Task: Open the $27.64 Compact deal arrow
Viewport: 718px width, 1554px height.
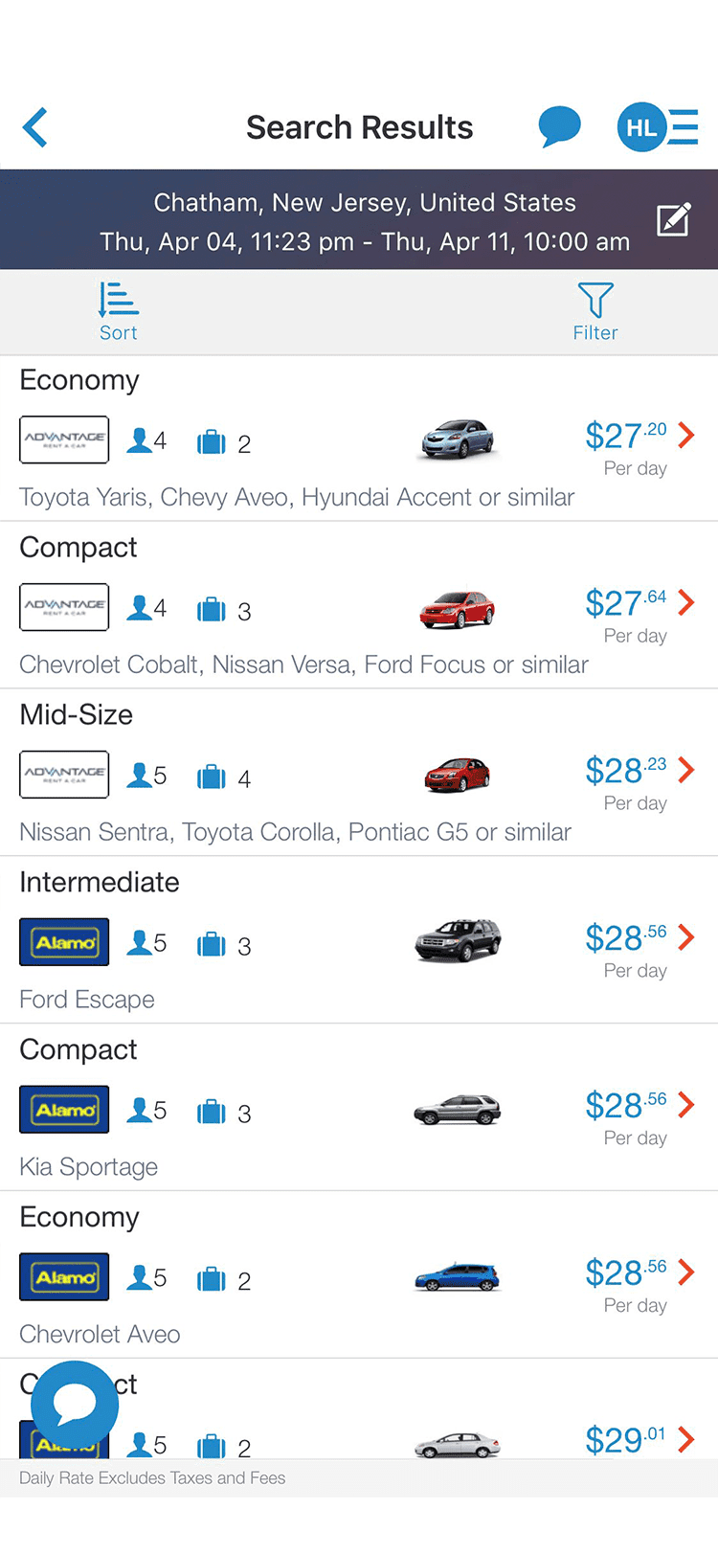Action: coord(685,602)
